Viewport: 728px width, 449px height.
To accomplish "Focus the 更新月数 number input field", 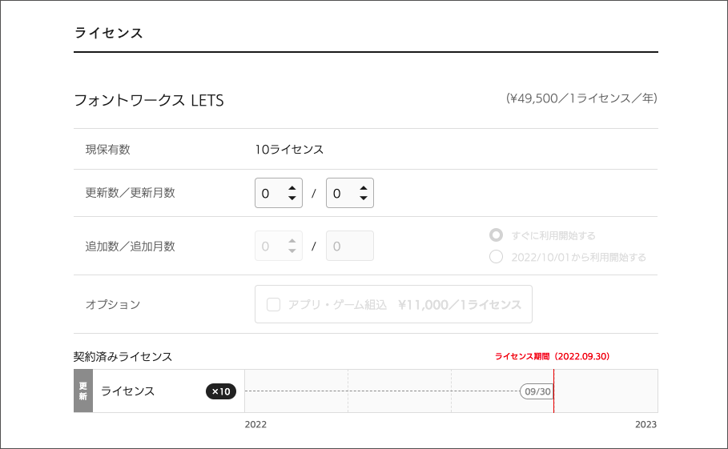I will [340, 193].
